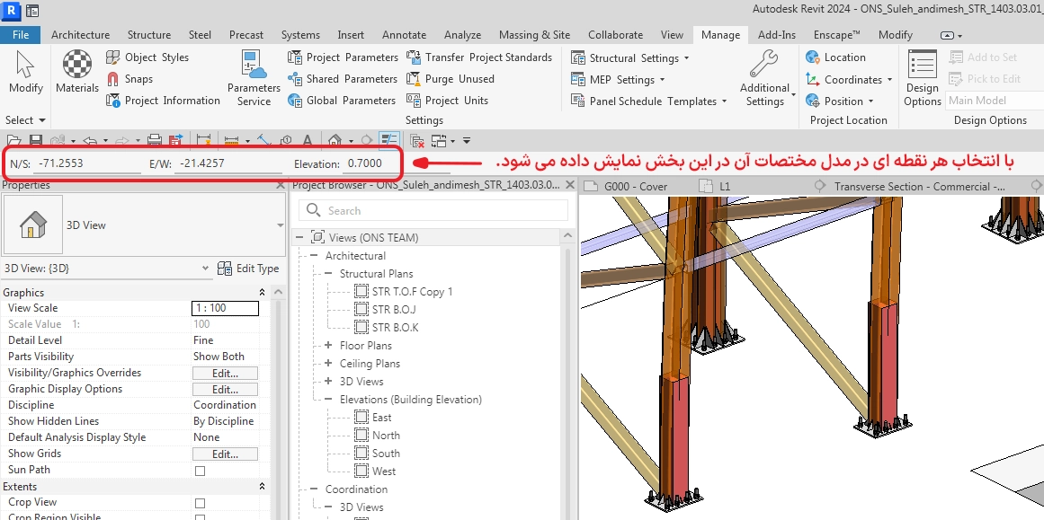
Task: Open the Materials tool
Action: click(x=77, y=71)
